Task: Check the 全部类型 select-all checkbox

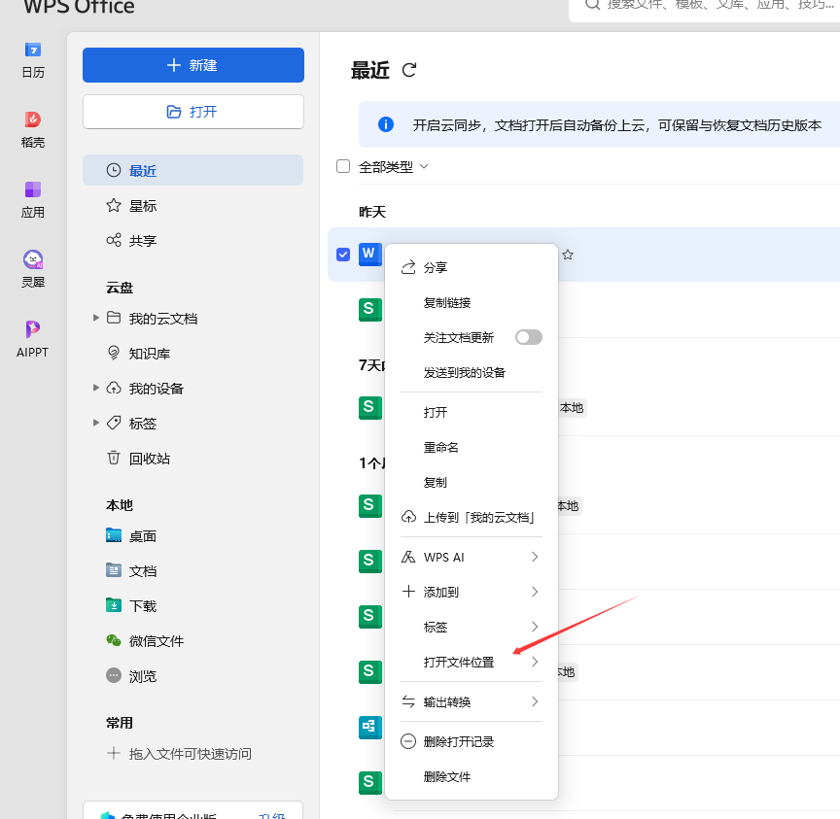Action: click(343, 166)
